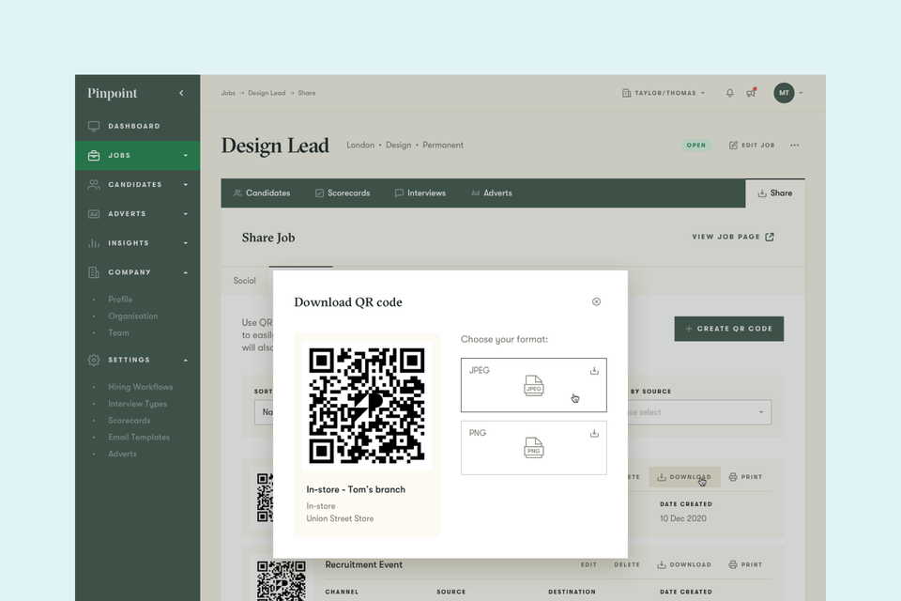The image size is (901, 601).
Task: Open Organisation under Company
Action: tap(132, 316)
